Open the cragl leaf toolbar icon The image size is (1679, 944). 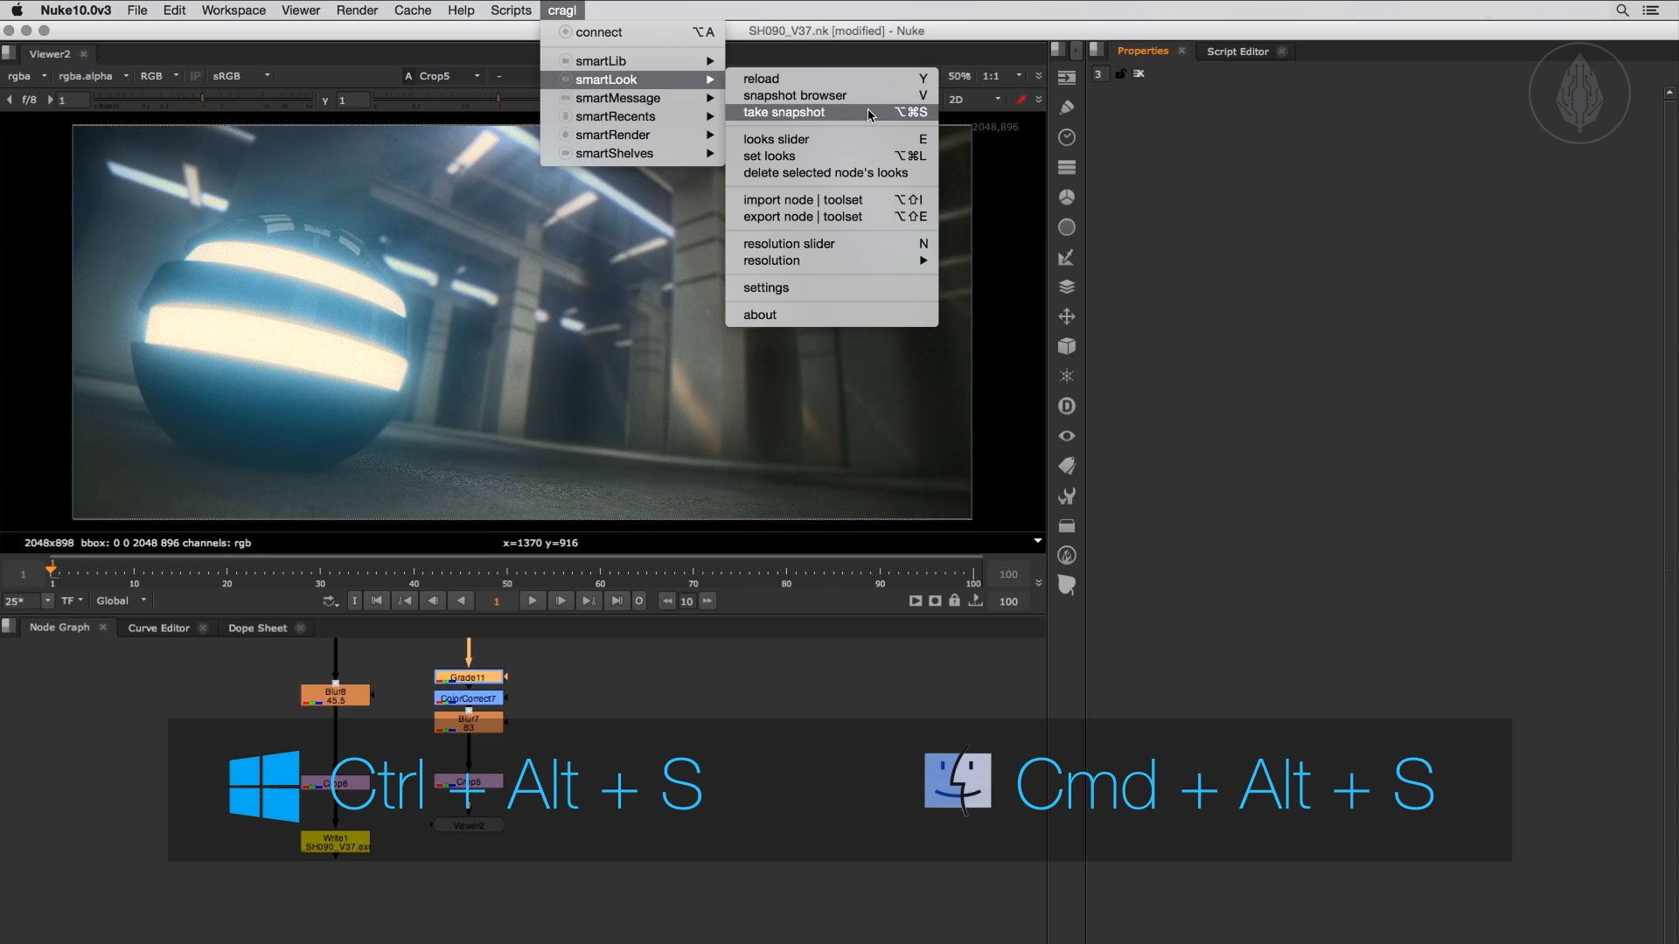click(1067, 585)
